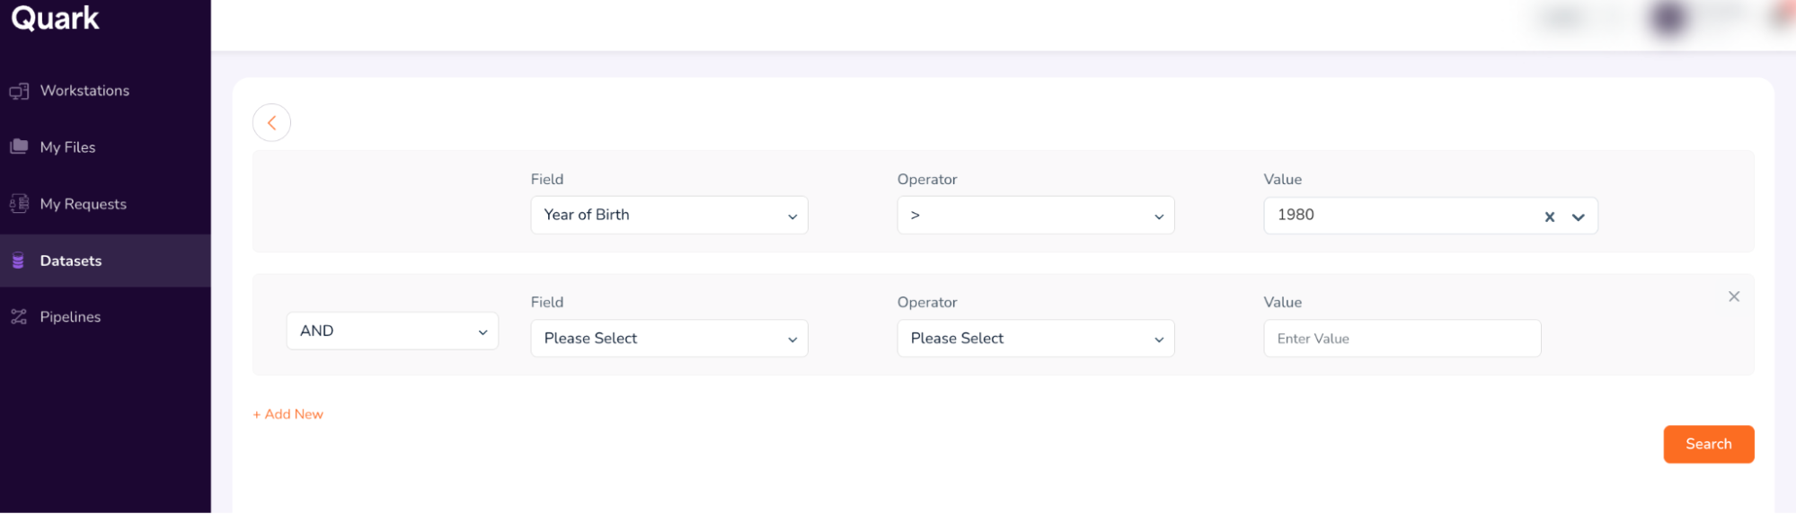Image resolution: width=1796 pixels, height=514 pixels.
Task: Clear the 1980 value with the X icon
Action: click(1550, 217)
